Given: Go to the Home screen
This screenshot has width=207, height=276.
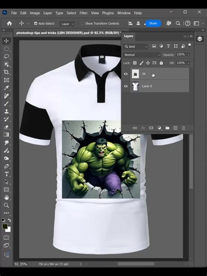Looking at the screenshot, I should (x=9, y=23).
